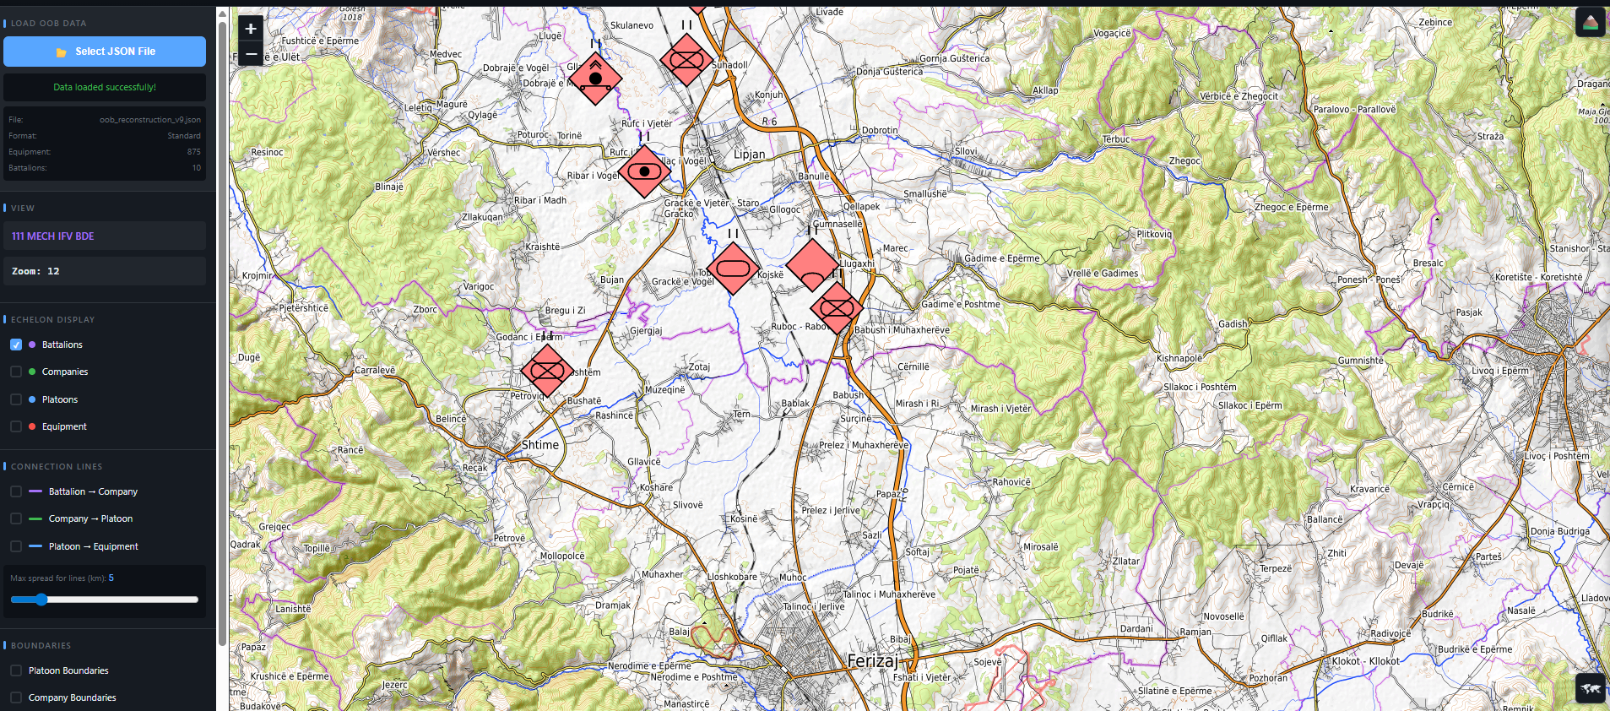Show Platoons on the map

[x=16, y=399]
